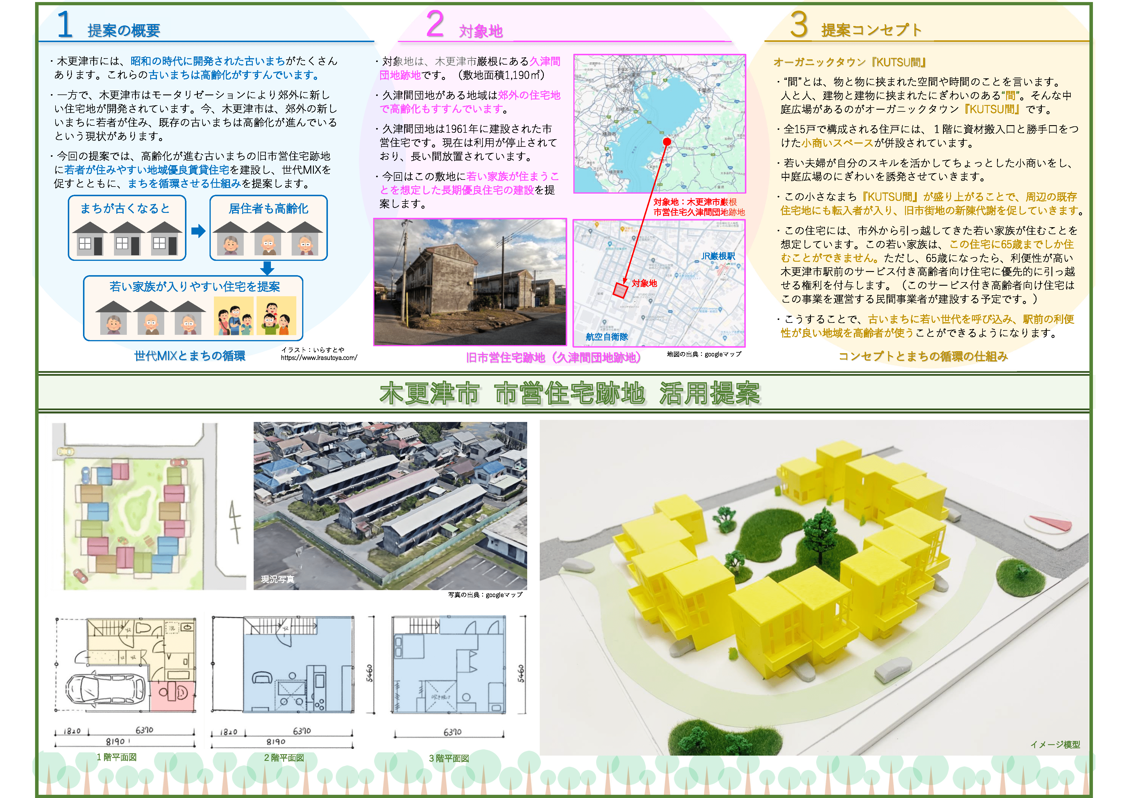1128x798 pixels.
Task: Click the large section number 1 heading
Action: (x=65, y=25)
